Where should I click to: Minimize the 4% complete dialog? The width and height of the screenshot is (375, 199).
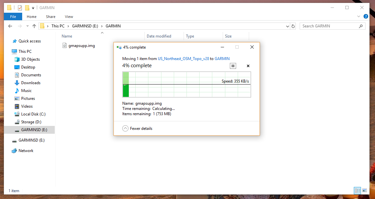pos(222,47)
